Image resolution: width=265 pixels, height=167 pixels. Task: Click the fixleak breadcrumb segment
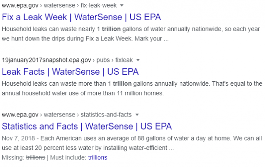pyautogui.click(x=124, y=60)
